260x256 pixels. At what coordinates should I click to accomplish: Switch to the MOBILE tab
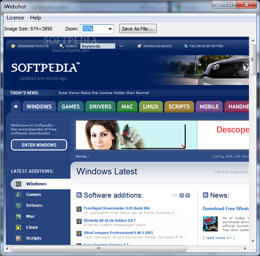pos(209,107)
